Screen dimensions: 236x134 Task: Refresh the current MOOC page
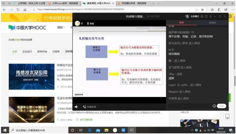coord(18,10)
